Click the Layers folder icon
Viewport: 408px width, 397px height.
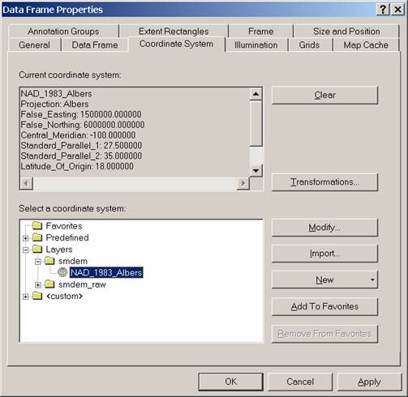(x=37, y=249)
